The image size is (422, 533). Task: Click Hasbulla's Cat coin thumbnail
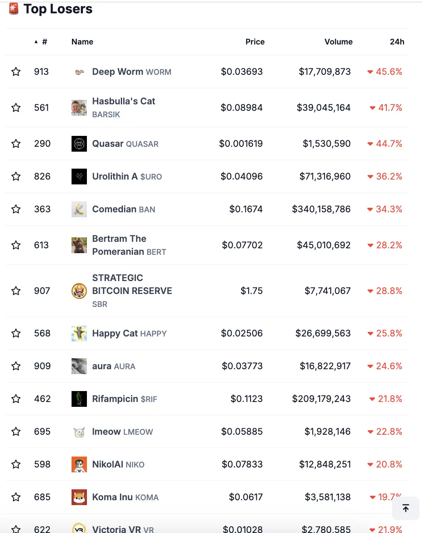coord(79,108)
